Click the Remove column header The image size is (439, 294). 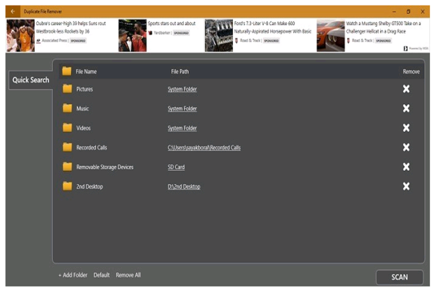(x=411, y=72)
